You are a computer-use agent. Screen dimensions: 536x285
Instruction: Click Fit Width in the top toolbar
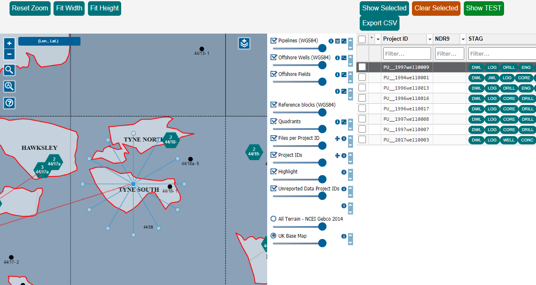click(x=69, y=8)
